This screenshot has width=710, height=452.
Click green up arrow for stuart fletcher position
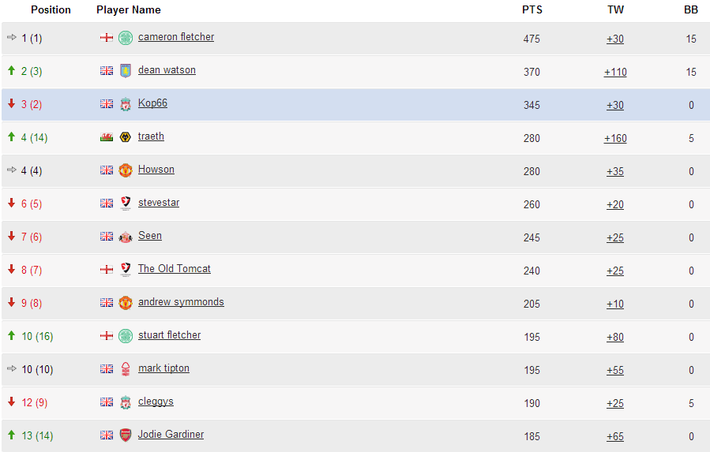[11, 335]
